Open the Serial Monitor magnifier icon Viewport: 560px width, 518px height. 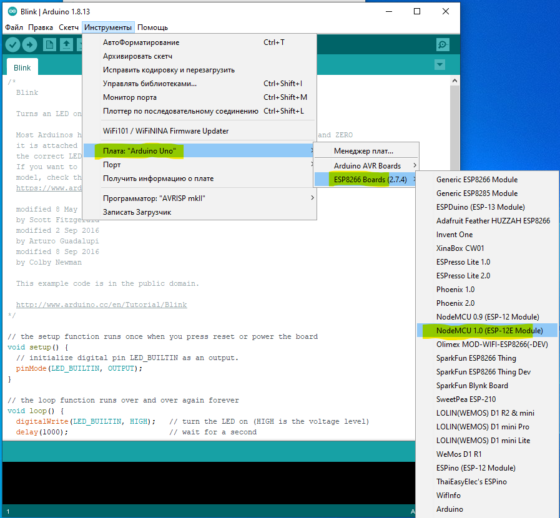point(442,44)
